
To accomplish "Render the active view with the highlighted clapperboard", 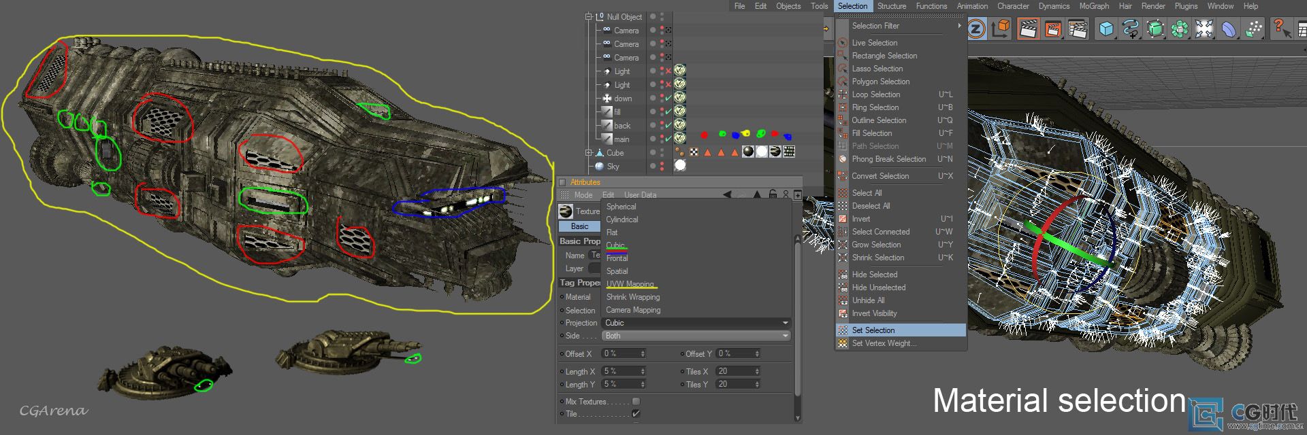I will (1028, 29).
